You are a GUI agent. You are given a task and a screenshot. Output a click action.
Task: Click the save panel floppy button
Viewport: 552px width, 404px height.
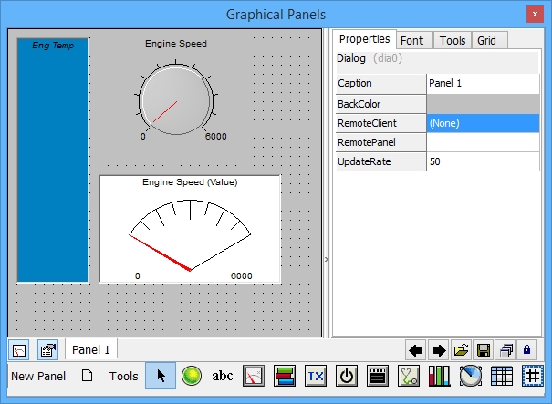coord(484,350)
